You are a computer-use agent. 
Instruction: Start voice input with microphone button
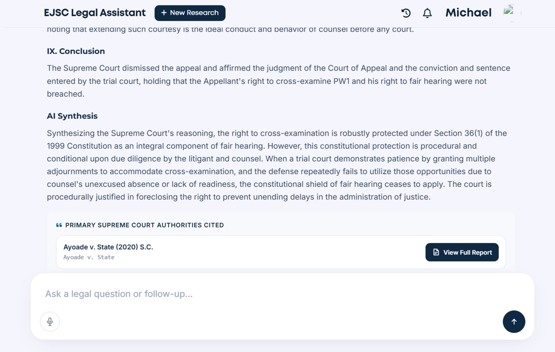(x=50, y=322)
